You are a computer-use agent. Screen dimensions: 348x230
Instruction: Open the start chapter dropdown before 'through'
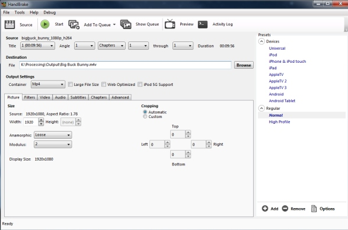(138, 46)
